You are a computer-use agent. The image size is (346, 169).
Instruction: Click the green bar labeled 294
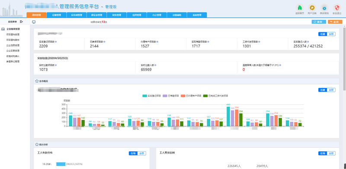click(x=241, y=120)
